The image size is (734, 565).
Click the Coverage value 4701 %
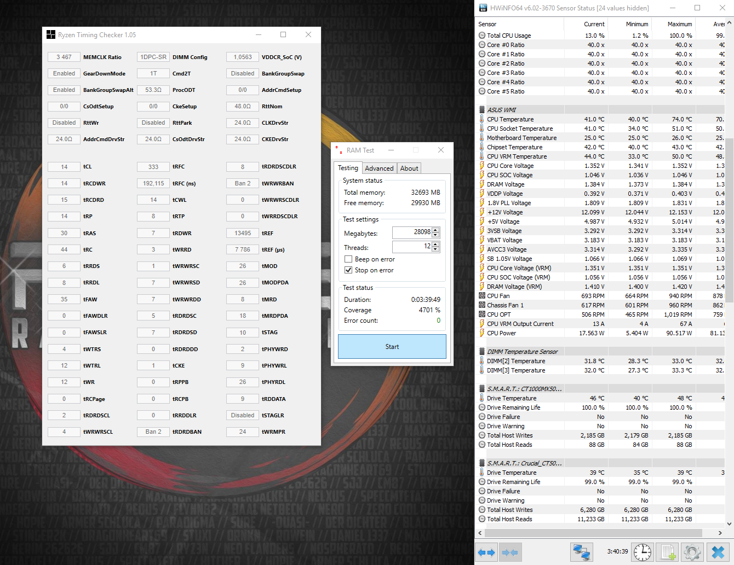pos(429,310)
